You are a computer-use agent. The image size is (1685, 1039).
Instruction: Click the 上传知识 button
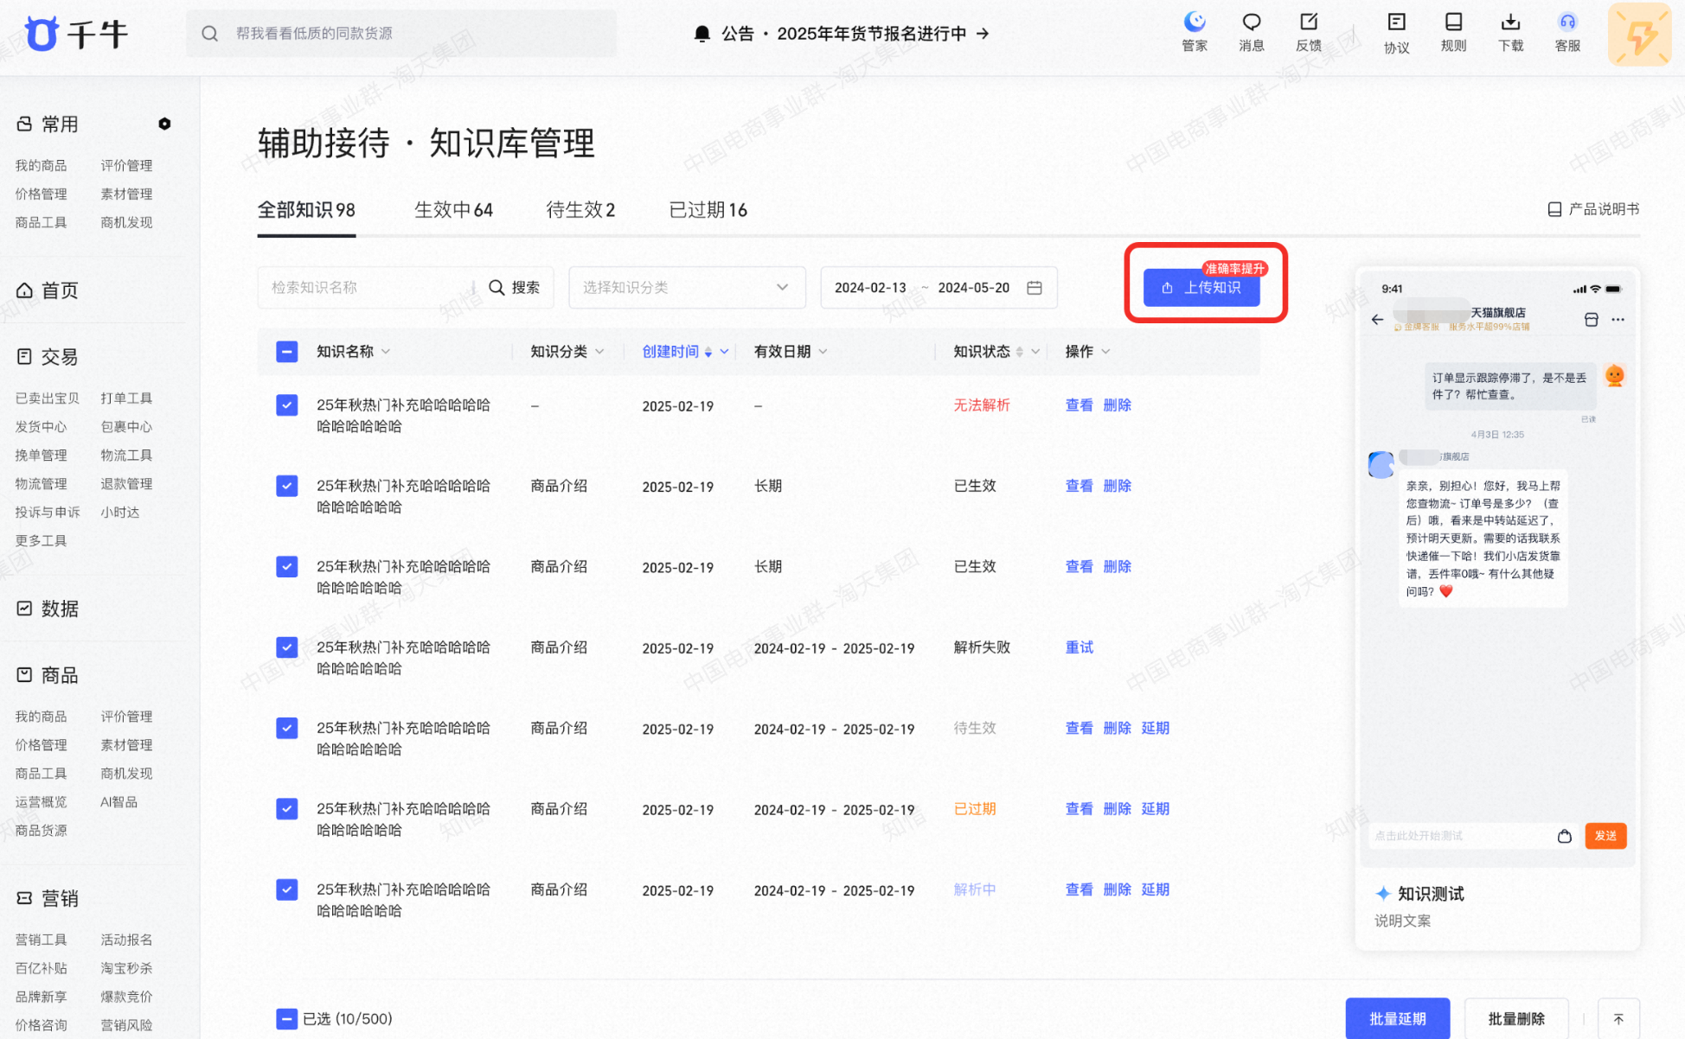click(x=1201, y=288)
